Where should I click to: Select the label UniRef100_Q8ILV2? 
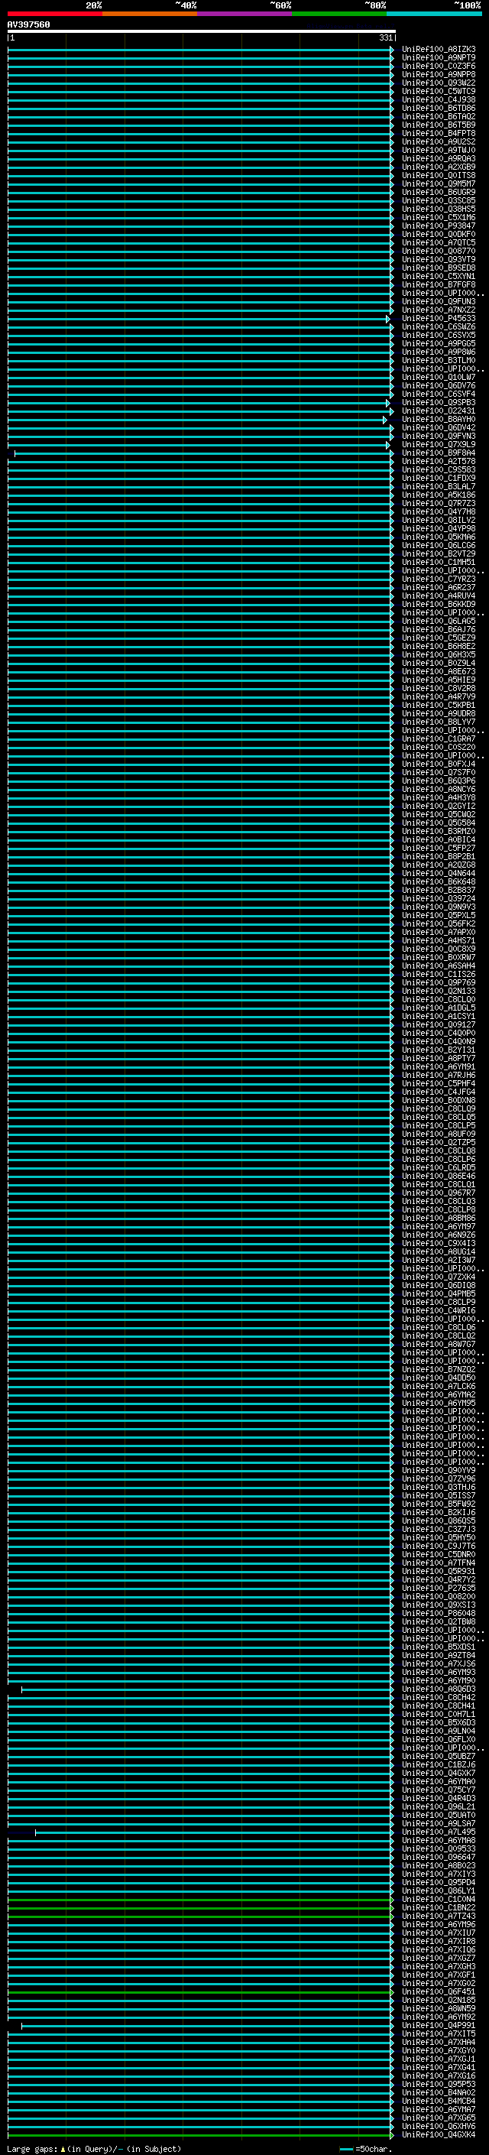(439, 521)
